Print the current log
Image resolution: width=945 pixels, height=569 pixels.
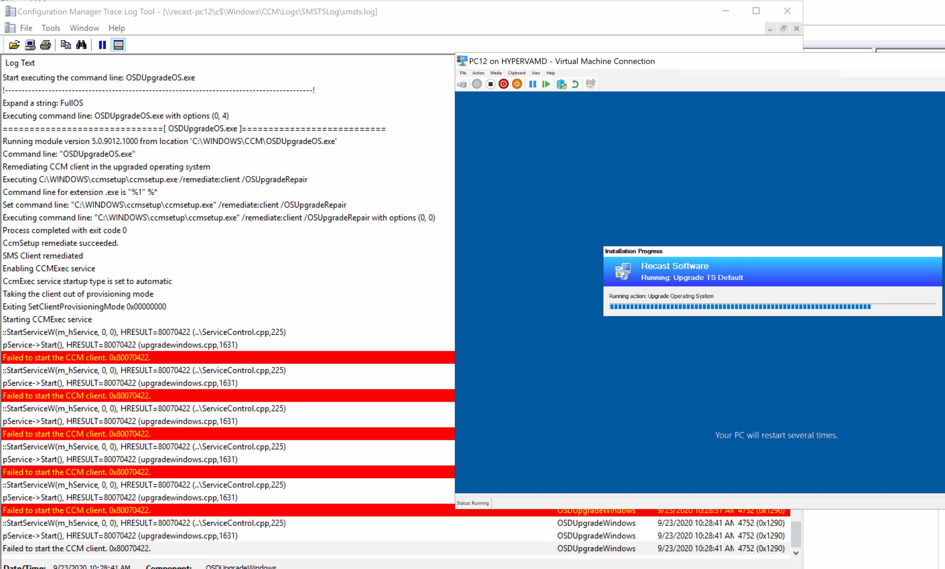(45, 45)
